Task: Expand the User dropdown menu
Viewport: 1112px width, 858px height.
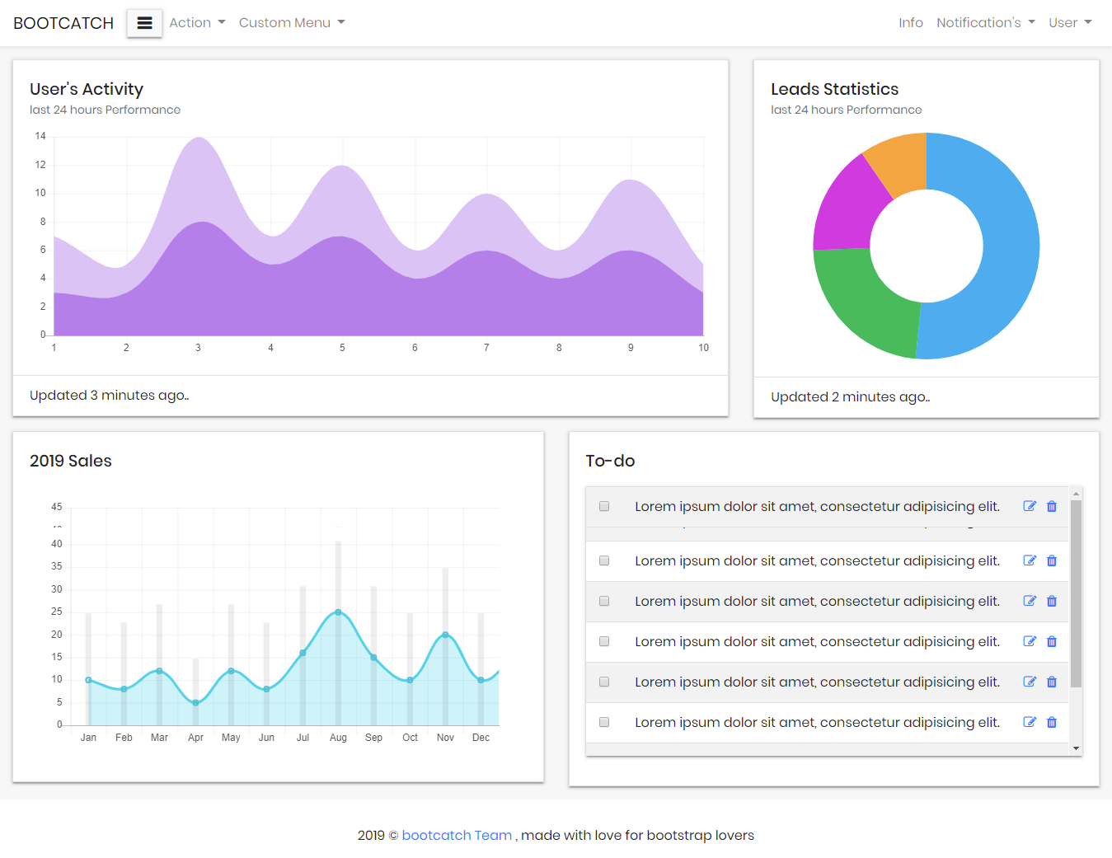Action: pos(1070,23)
